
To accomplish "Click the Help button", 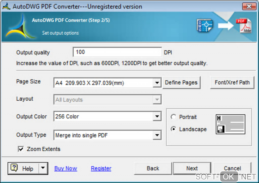I will coord(28,169).
